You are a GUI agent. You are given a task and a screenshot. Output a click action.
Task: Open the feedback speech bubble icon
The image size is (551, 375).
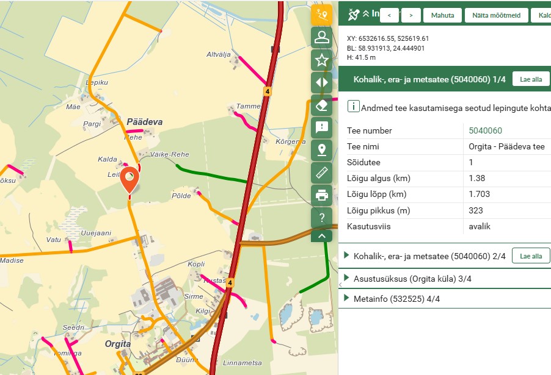(x=321, y=127)
